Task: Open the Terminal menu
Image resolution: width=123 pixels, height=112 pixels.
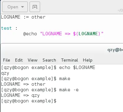Action: tap(70, 60)
